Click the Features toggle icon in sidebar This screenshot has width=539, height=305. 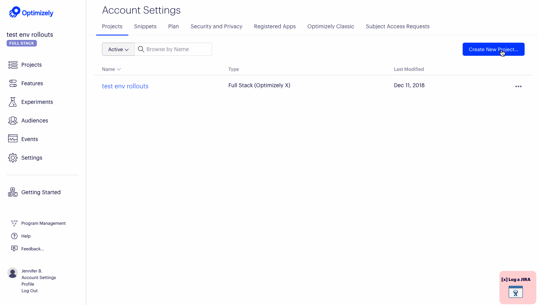click(13, 83)
